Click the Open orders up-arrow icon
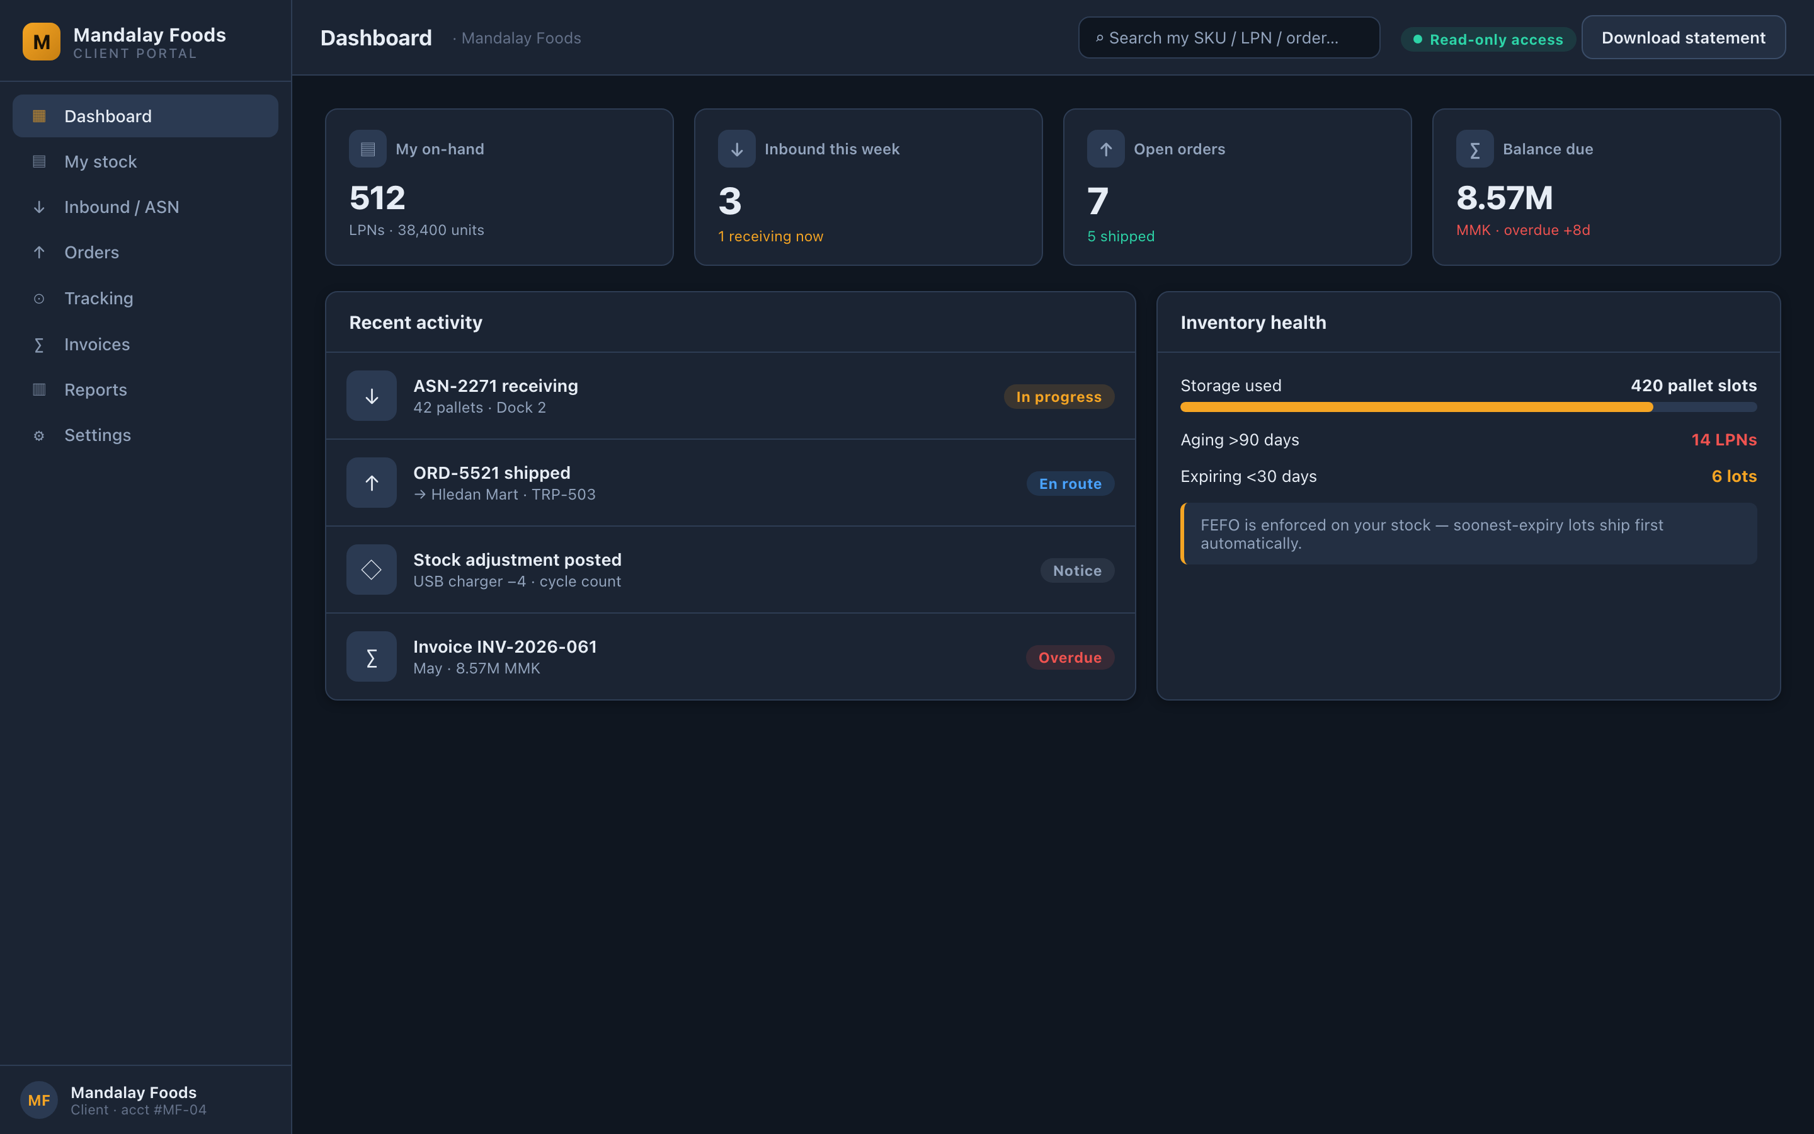1814x1134 pixels. coord(1105,149)
